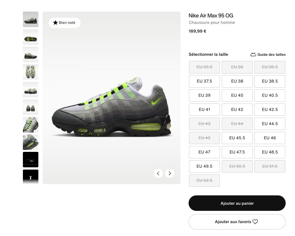Image resolution: width=295 pixels, height=236 pixels.
Task: Select size EU 39
Action: click(x=204, y=95)
